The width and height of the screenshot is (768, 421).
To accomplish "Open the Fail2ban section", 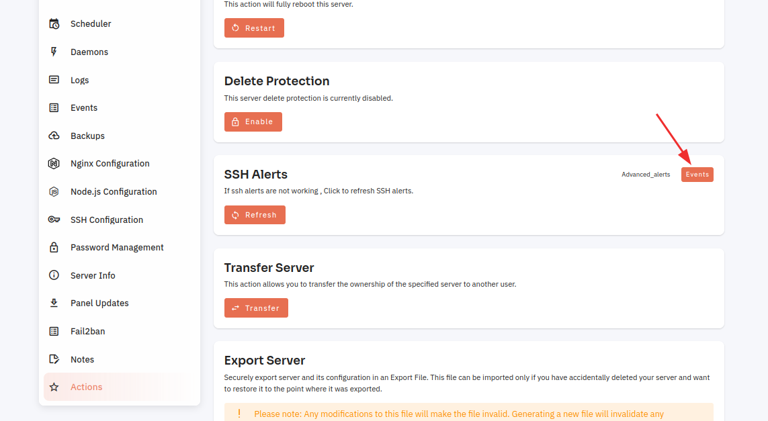I will [x=120, y=332].
